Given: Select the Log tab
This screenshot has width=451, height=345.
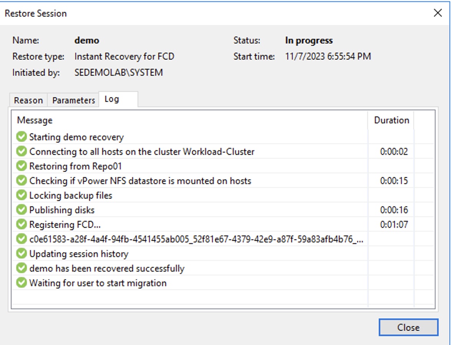Looking at the screenshot, I should point(112,99).
